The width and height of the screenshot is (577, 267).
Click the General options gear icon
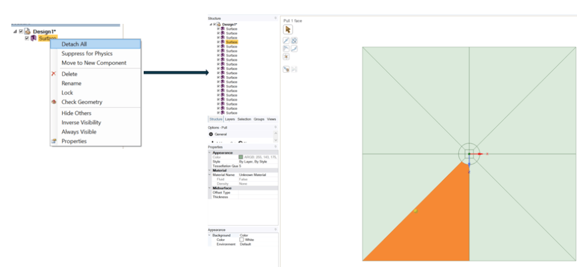(x=211, y=134)
